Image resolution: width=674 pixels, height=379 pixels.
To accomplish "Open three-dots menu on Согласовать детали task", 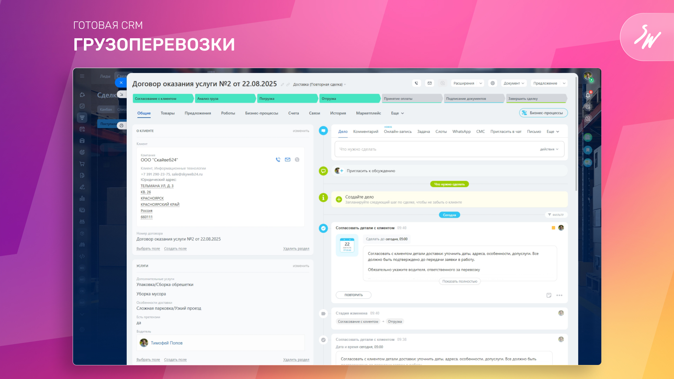I will 559,295.
